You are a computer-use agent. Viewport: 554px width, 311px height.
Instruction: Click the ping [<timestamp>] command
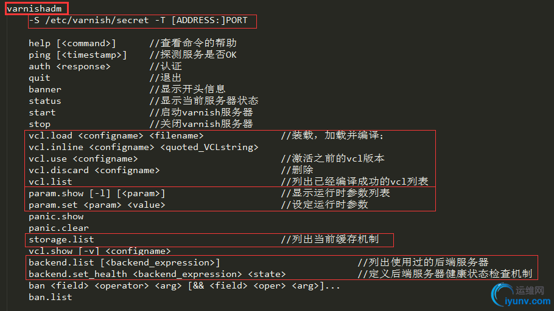(78, 55)
